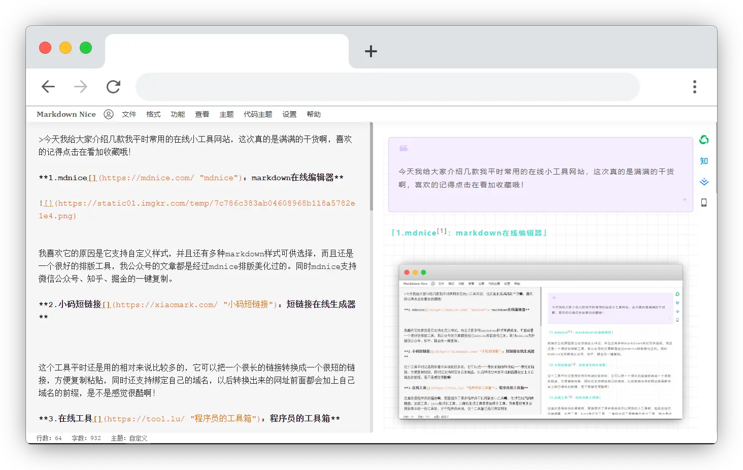Image resolution: width=743 pixels, height=470 pixels.
Task: Click the 行数: 64 status entry
Action: (49, 438)
